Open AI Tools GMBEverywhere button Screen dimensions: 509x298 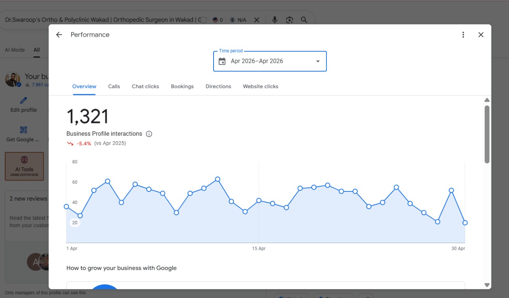tap(24, 166)
